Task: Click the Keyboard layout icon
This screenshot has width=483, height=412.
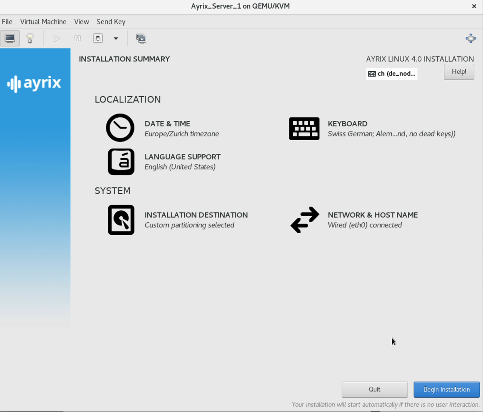Action: pos(304,129)
